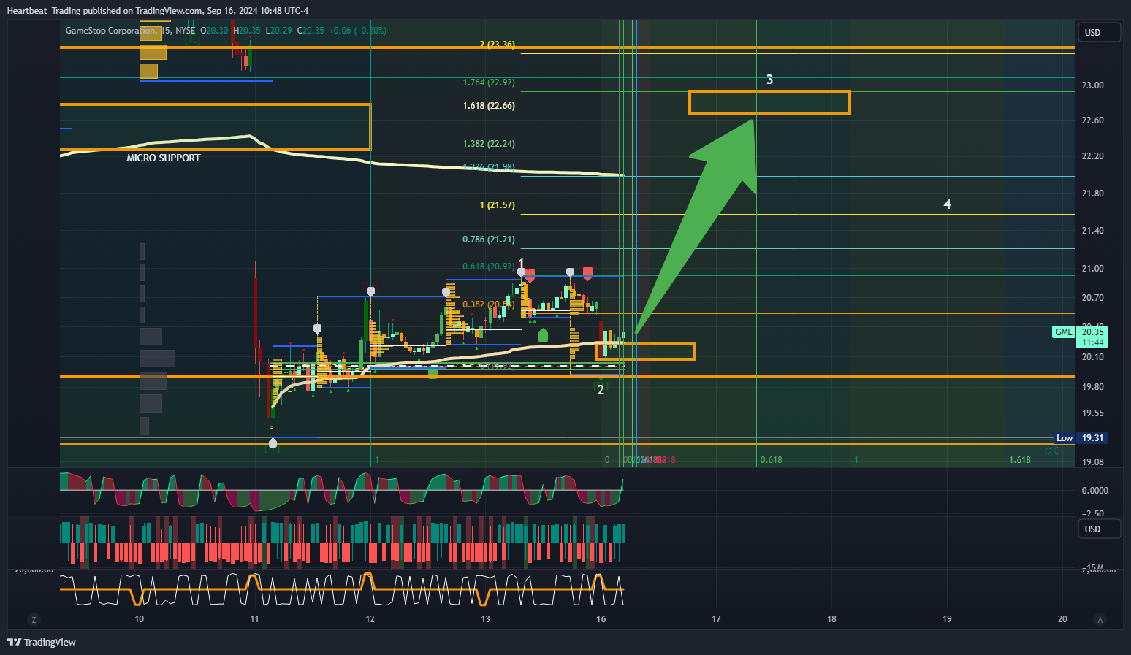
Task: Click the 23.00 price axis label
Action: [x=1092, y=85]
